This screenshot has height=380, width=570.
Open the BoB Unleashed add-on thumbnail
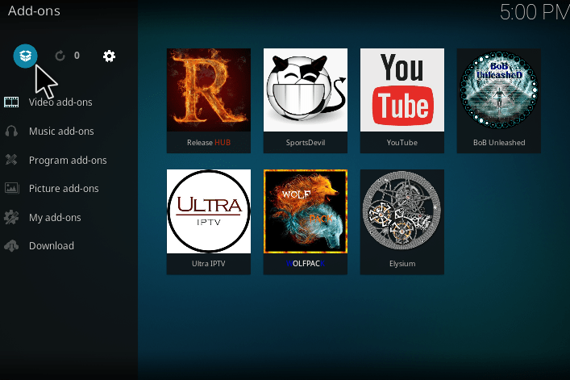click(x=499, y=90)
